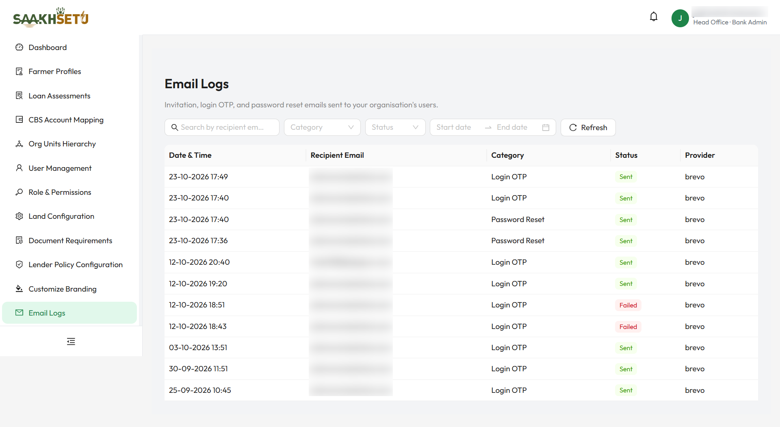The width and height of the screenshot is (780, 427).
Task: Select Lender Policy Configuration menu item
Action: point(69,265)
